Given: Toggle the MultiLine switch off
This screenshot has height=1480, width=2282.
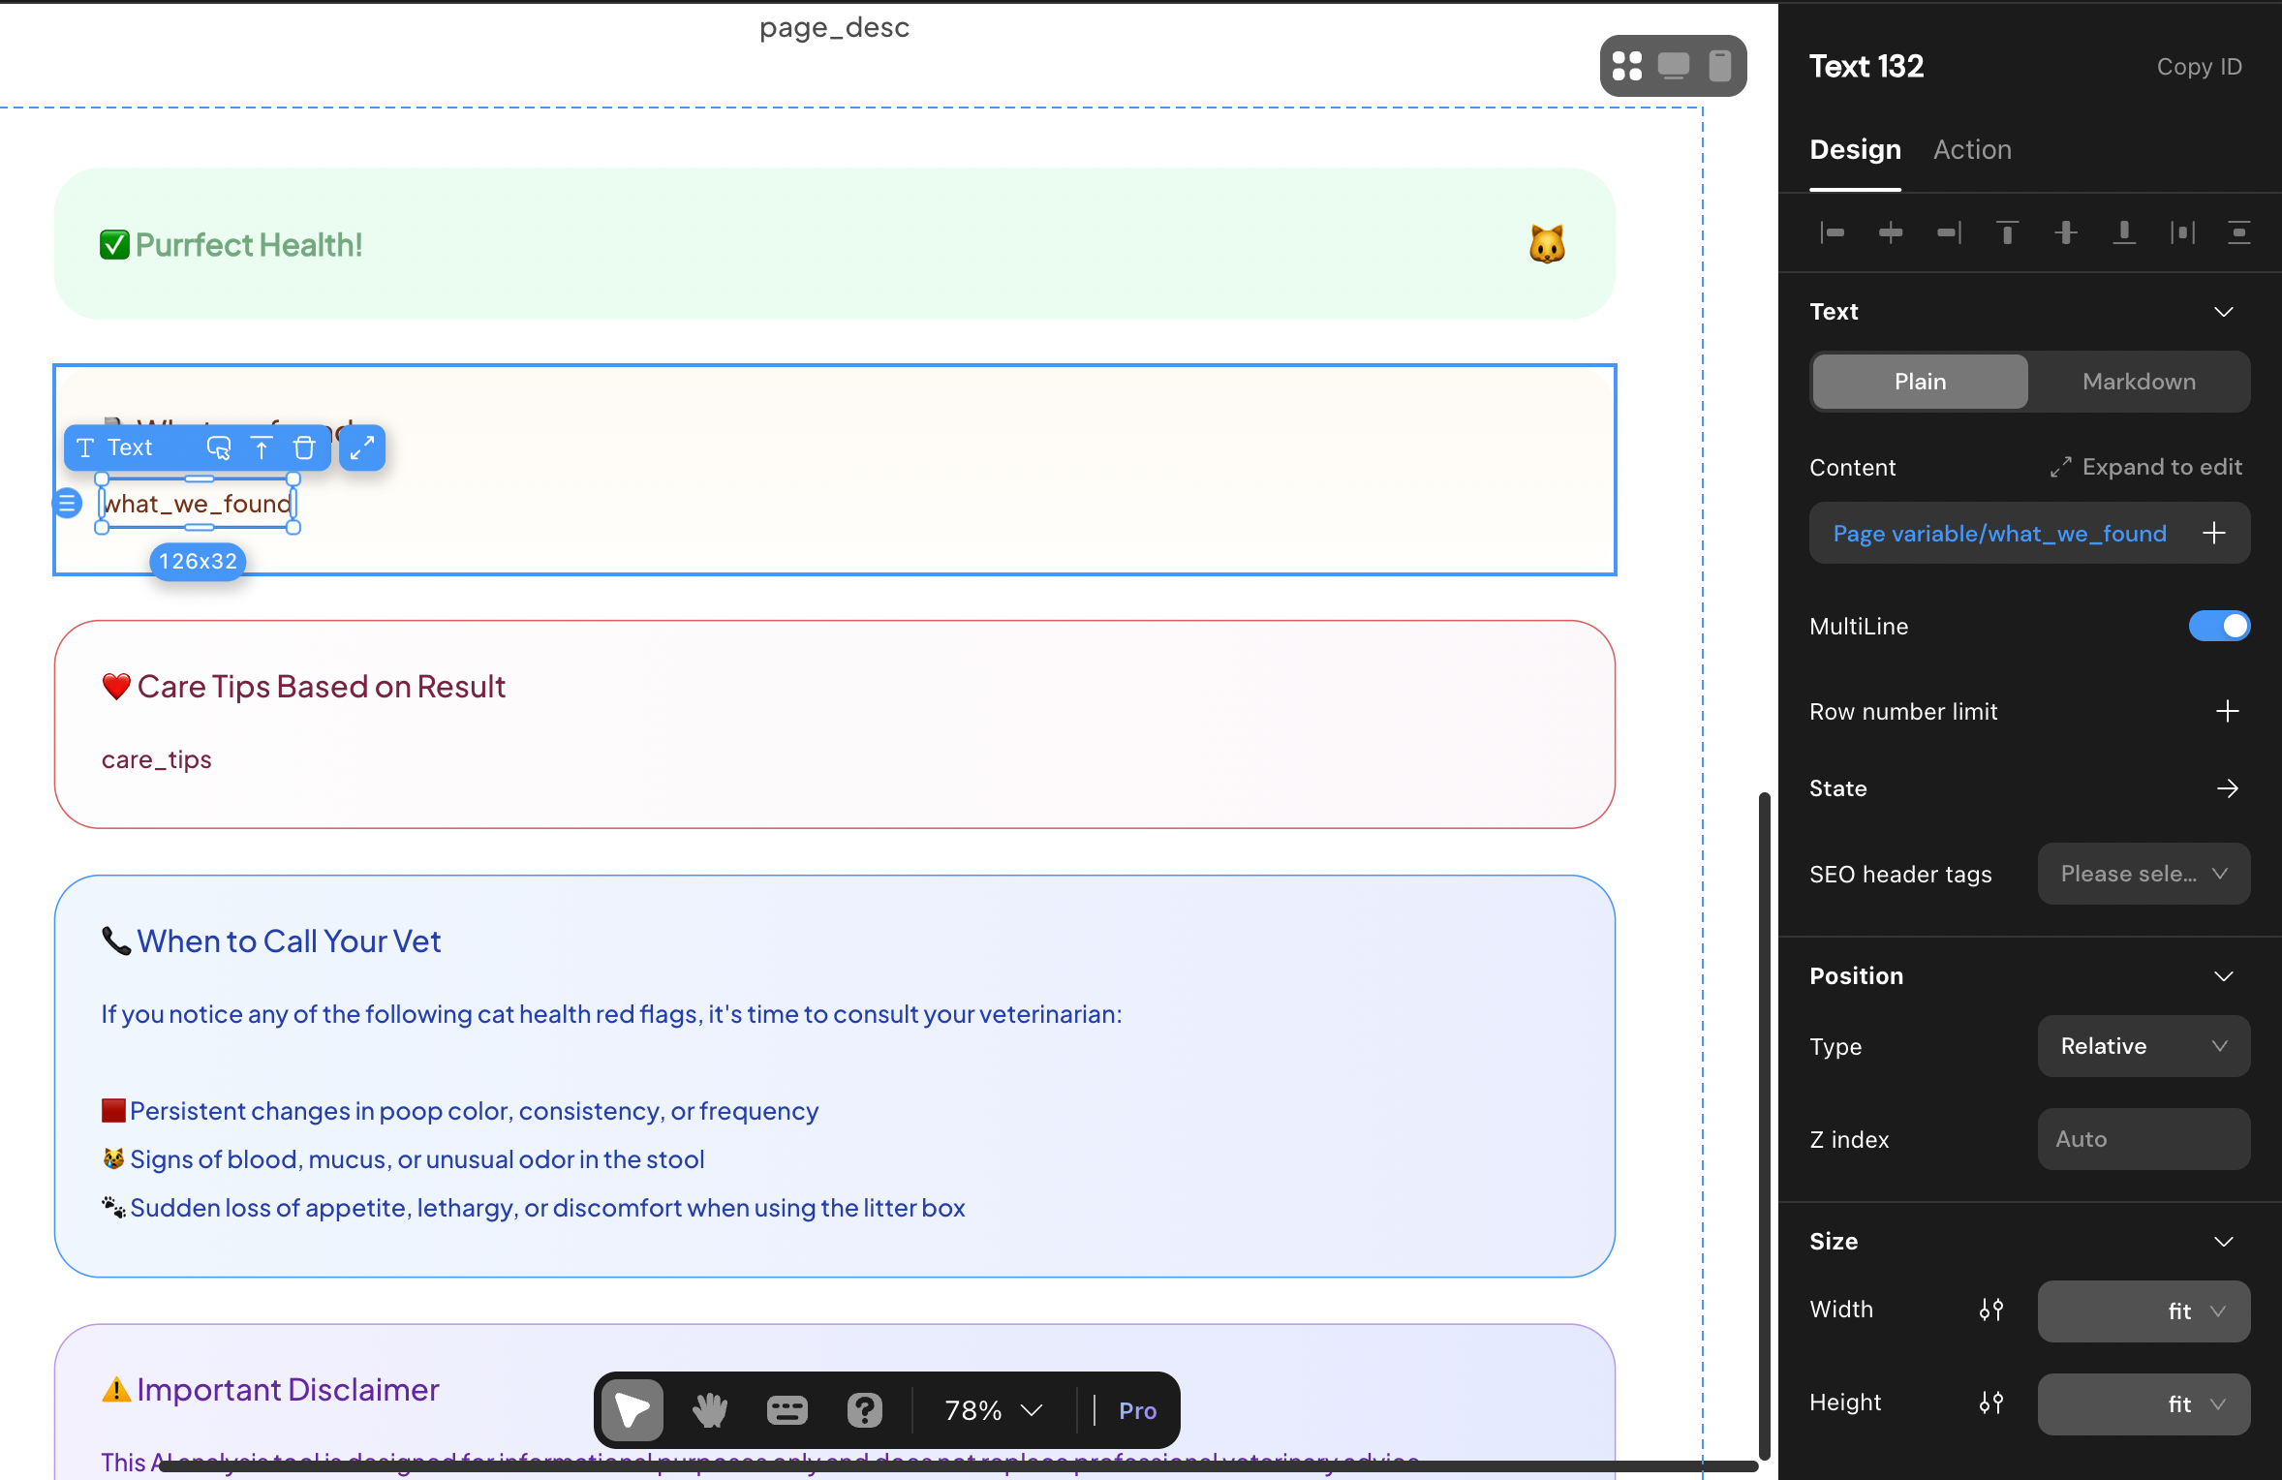Looking at the screenshot, I should point(2218,626).
